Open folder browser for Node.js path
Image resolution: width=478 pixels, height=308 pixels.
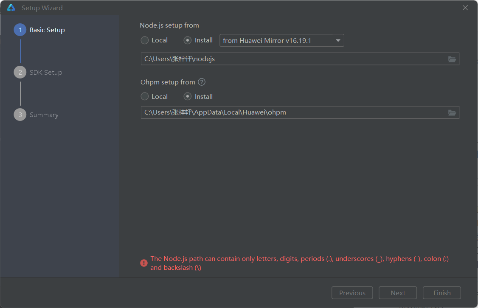point(452,59)
